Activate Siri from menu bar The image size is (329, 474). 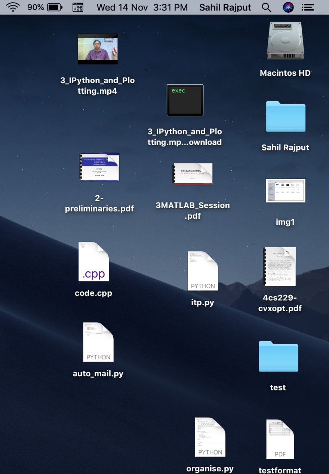288,7
